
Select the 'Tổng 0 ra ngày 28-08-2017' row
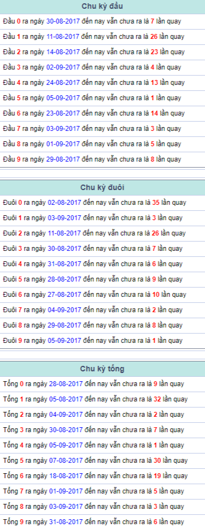click(102, 384)
